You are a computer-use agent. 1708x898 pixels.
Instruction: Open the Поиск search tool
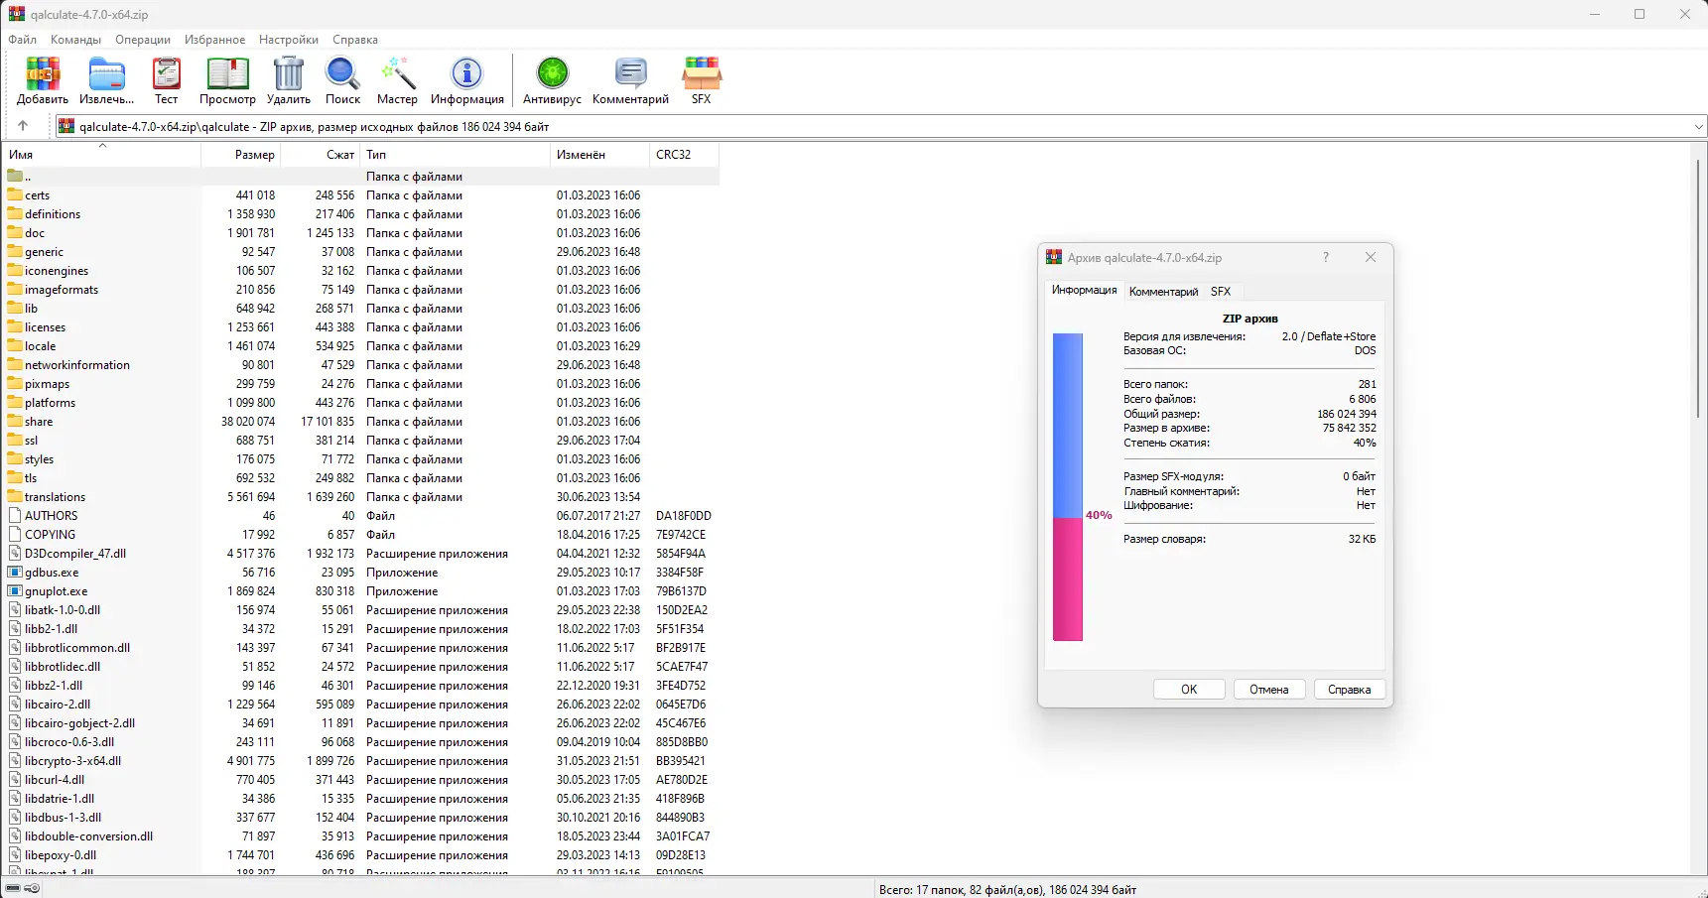342,74
